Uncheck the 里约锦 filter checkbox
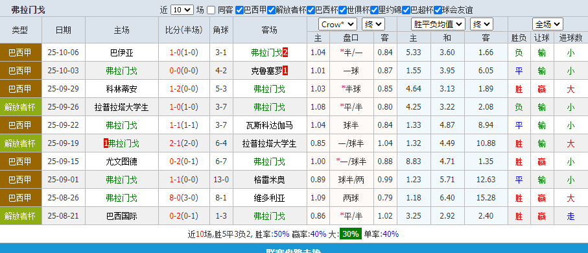This screenshot has height=253, width=588. [x=374, y=10]
